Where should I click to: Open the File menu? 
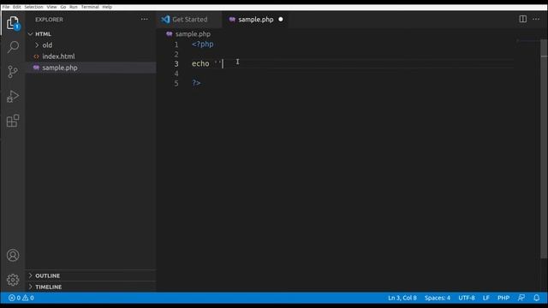coord(6,7)
